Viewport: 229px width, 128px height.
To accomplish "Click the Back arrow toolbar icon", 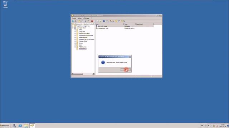I will [73, 21].
